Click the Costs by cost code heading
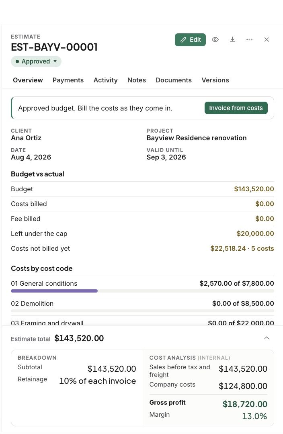 41,268
